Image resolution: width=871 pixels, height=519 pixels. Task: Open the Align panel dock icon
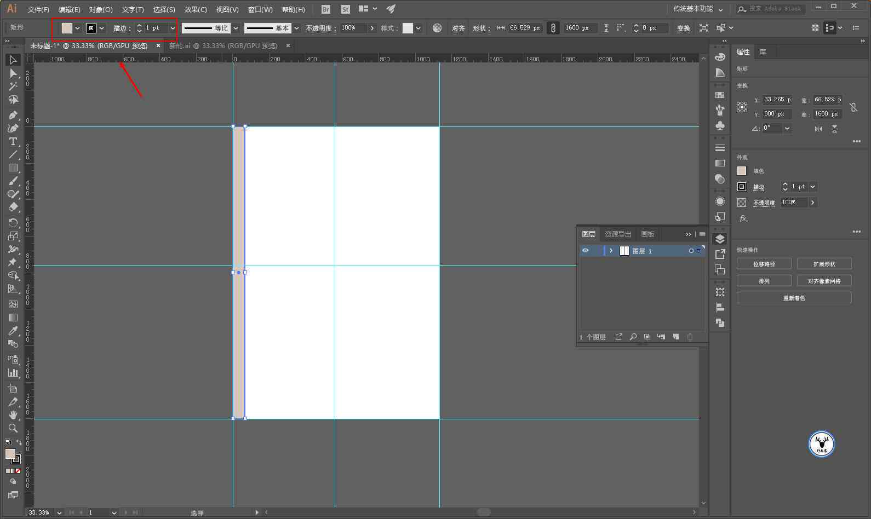pos(720,308)
